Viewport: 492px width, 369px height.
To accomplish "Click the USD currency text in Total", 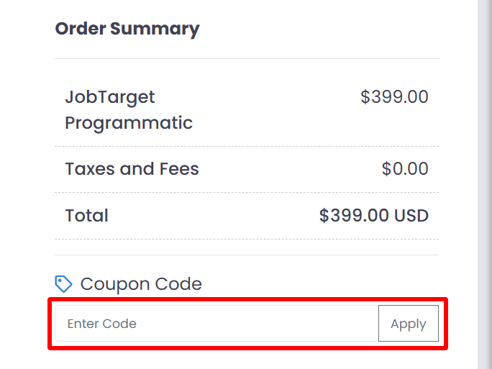I will tap(411, 216).
